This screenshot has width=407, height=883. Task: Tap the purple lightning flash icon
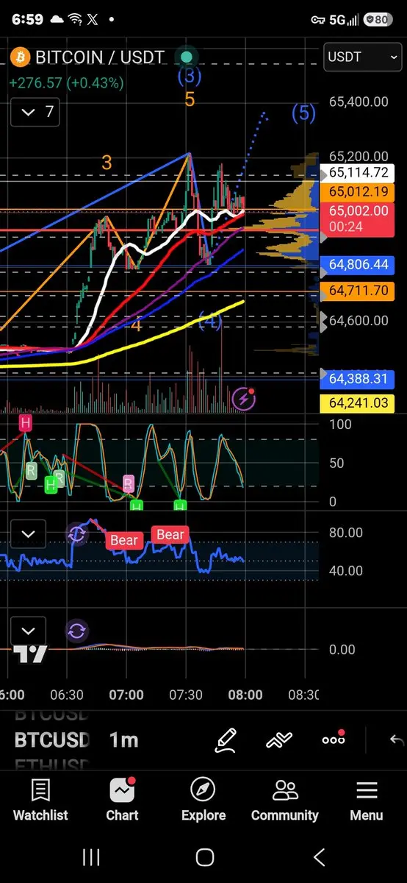coord(244,399)
